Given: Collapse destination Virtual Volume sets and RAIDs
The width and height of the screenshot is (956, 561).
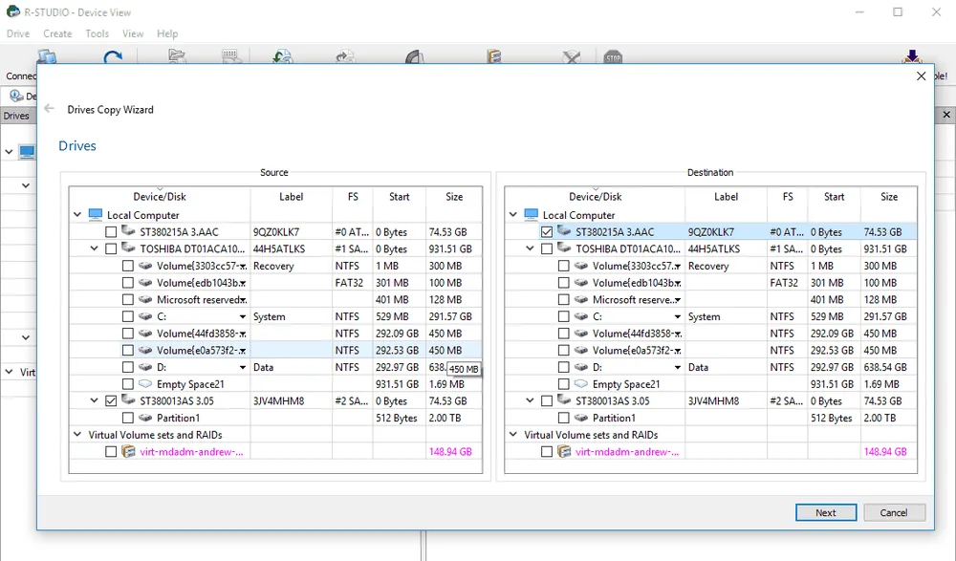Looking at the screenshot, I should (x=513, y=435).
